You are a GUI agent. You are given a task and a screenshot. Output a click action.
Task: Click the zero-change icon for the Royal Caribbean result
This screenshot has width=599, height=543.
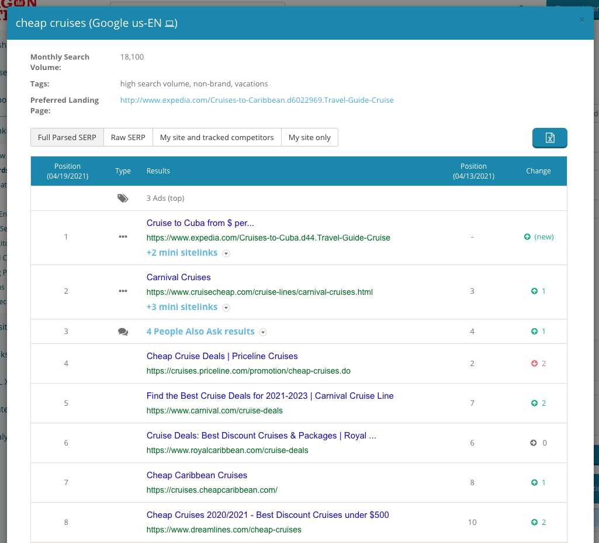point(533,443)
